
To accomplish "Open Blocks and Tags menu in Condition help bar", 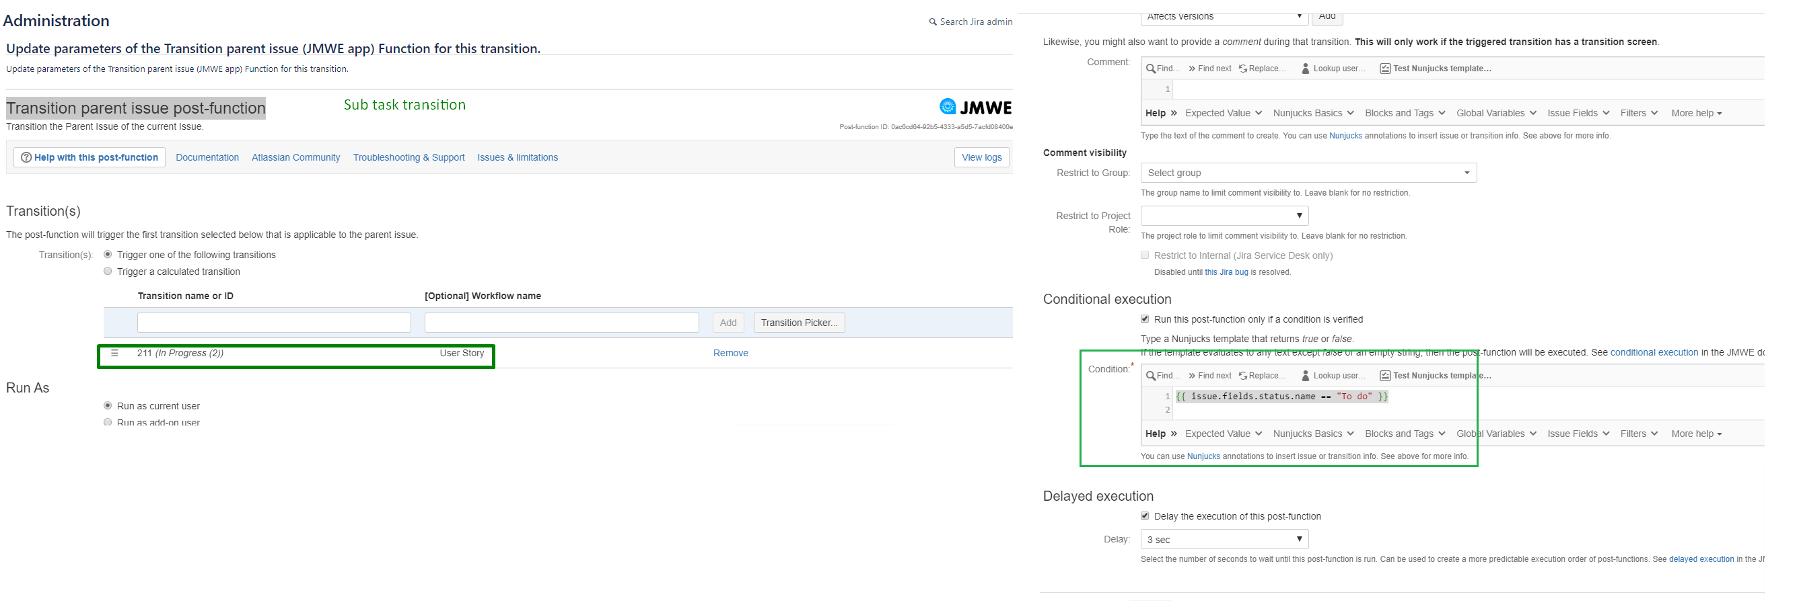I will click(x=1405, y=434).
